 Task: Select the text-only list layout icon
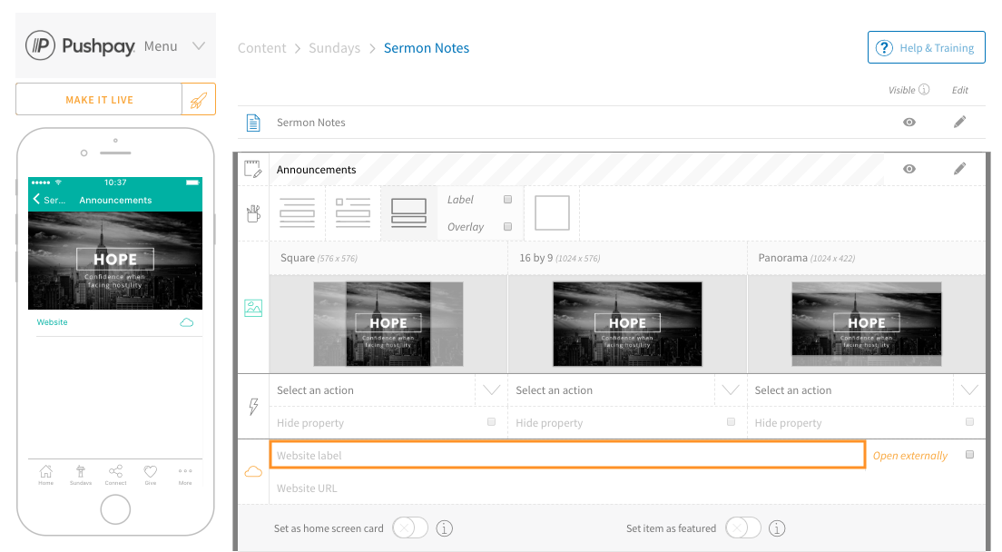click(298, 212)
